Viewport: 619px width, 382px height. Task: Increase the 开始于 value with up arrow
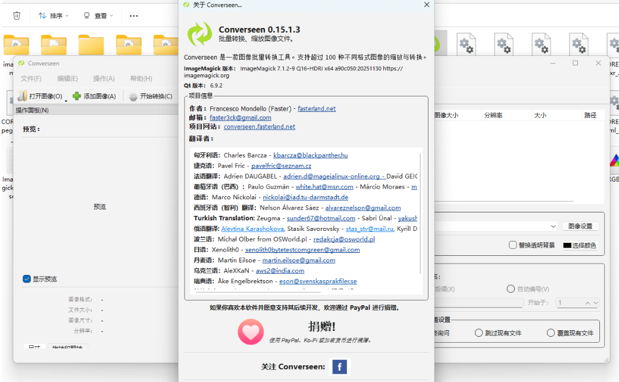pos(588,303)
